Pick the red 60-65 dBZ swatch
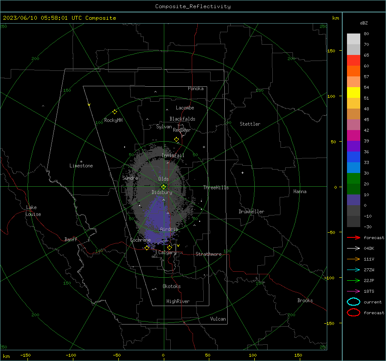Screen dimensions: 386x361 coord(353,61)
